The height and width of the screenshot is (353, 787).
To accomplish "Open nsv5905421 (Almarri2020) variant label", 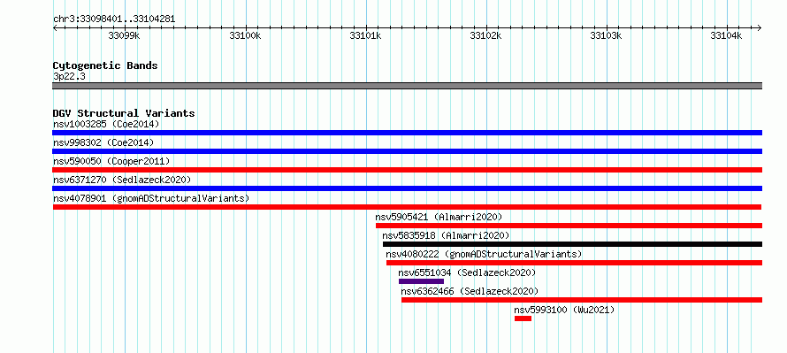I will 439,217.
